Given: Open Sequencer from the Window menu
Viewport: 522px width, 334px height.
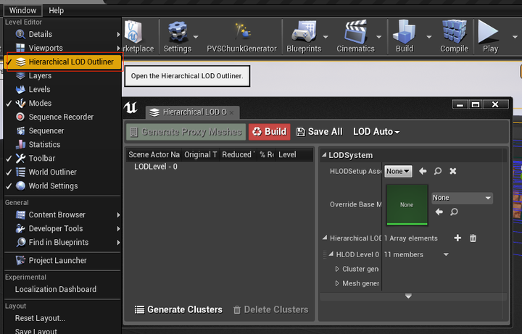Looking at the screenshot, I should (62, 130).
